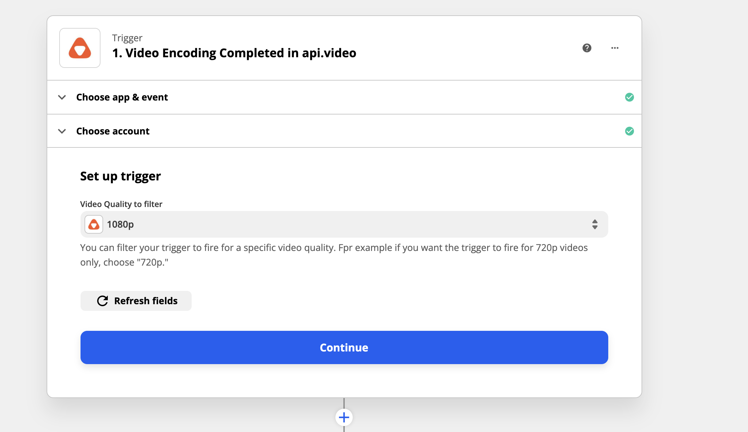Click the Trigger label above the step name
This screenshot has height=432, width=748.
[x=127, y=38]
